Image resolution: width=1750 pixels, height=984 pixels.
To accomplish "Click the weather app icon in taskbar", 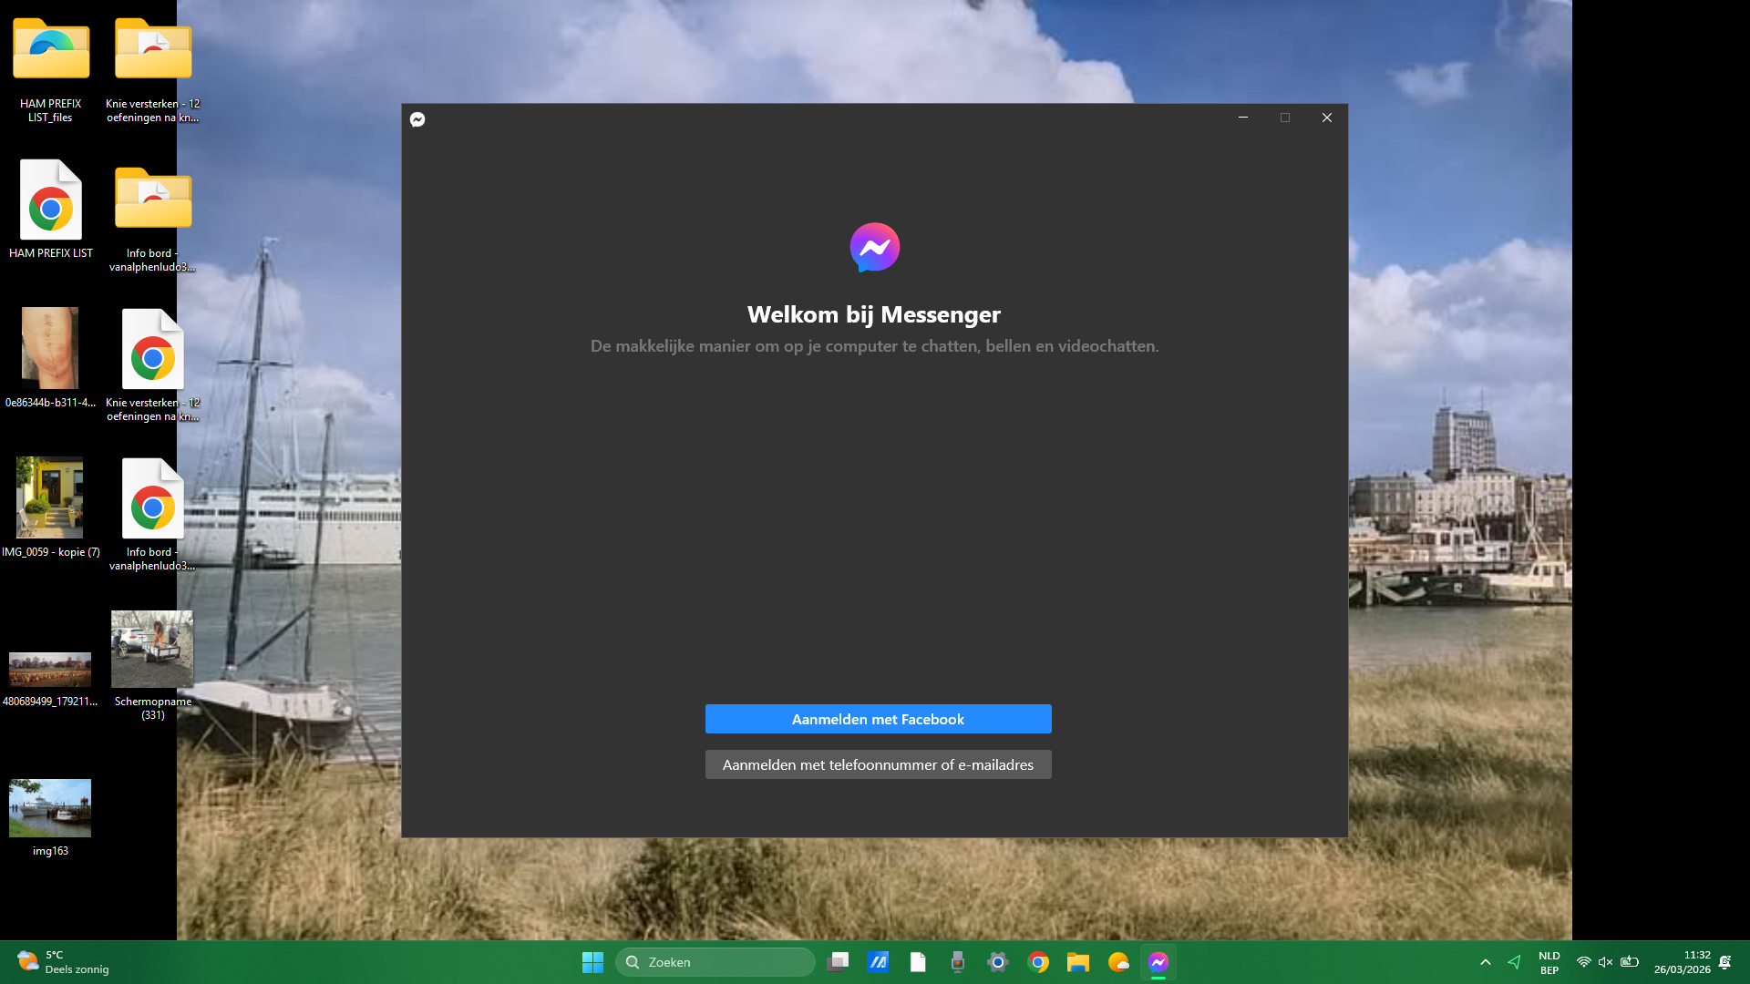I will [1118, 962].
